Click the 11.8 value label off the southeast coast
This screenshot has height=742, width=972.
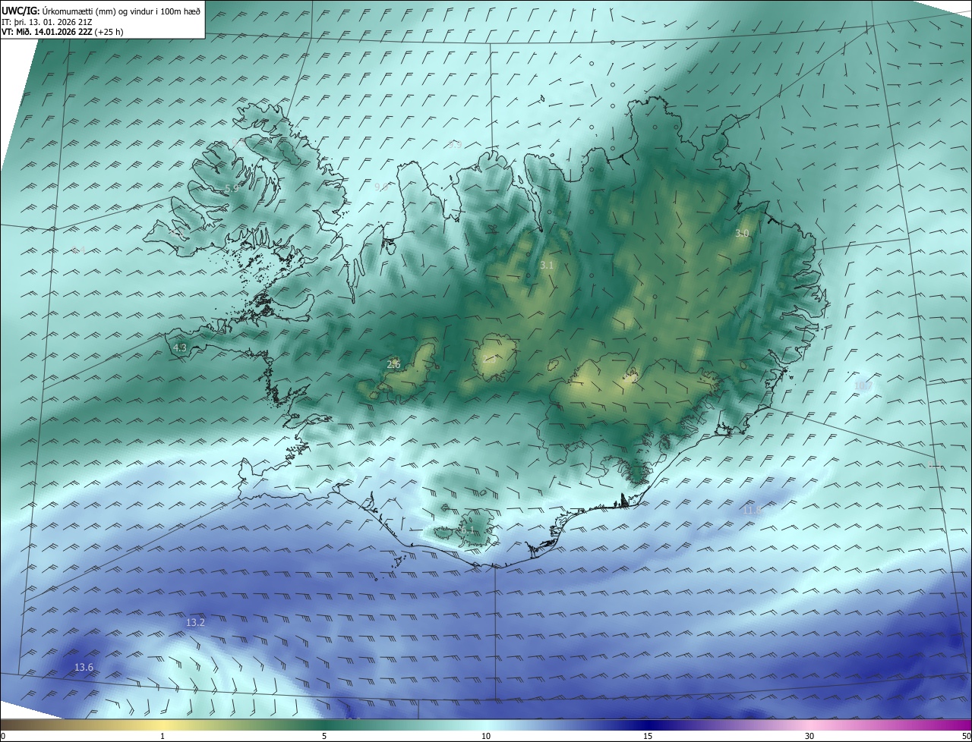(x=752, y=511)
